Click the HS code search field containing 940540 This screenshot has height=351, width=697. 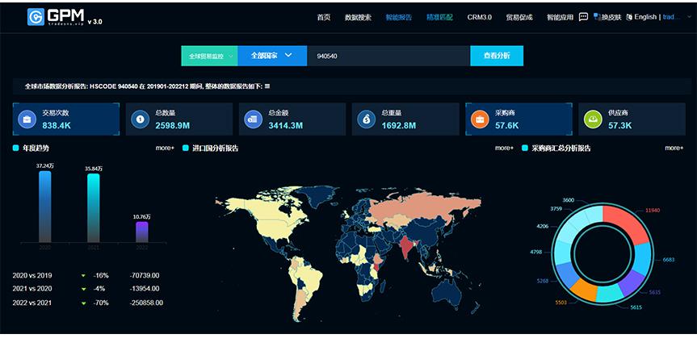click(388, 56)
